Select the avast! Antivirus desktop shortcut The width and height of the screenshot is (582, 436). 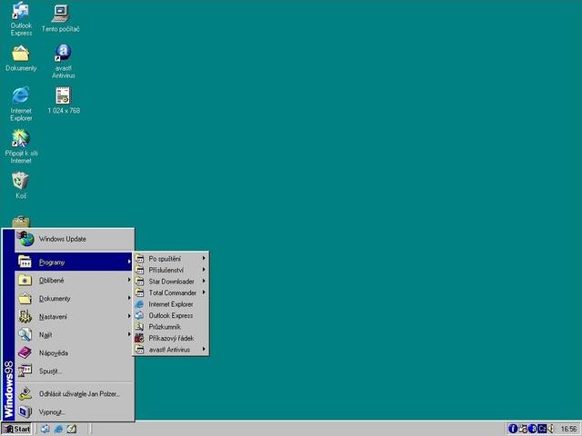63,61
